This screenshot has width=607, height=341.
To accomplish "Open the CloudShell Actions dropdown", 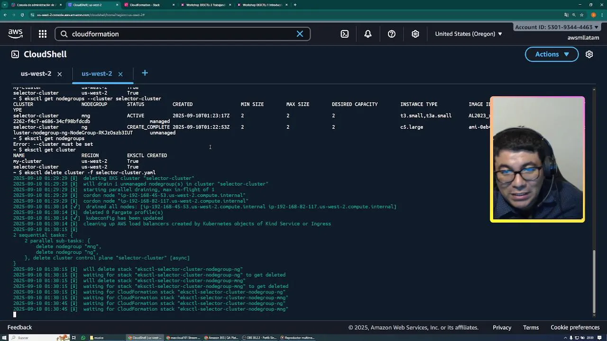I will [x=552, y=54].
